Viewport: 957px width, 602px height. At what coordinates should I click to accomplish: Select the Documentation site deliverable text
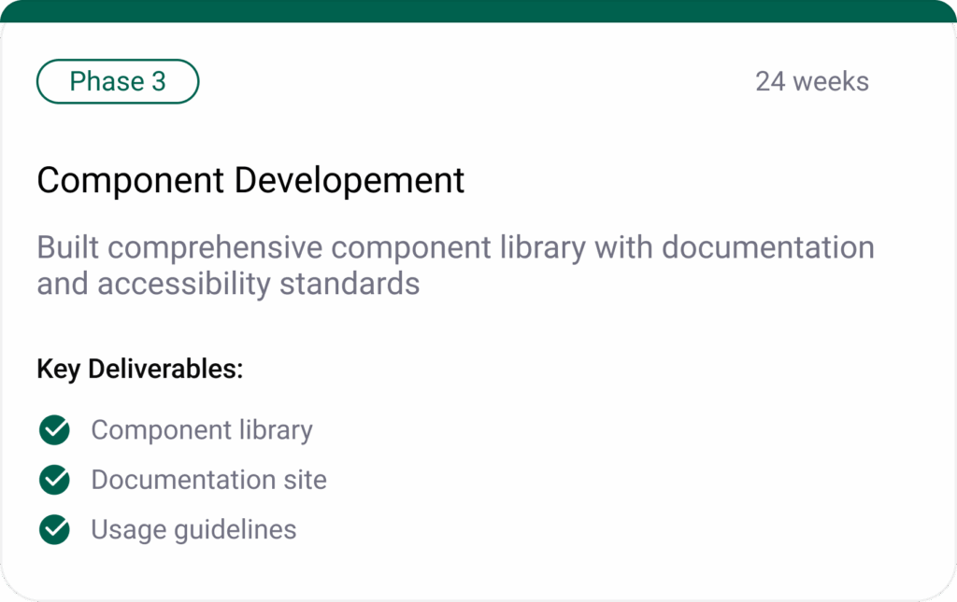point(208,480)
